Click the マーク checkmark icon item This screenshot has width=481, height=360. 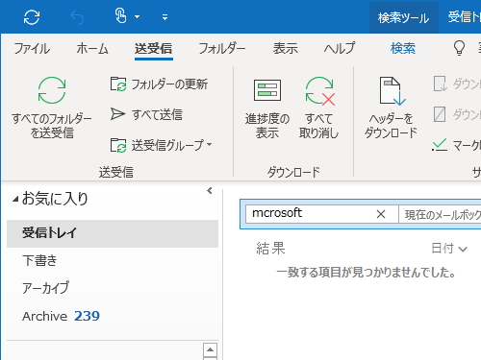(x=456, y=146)
